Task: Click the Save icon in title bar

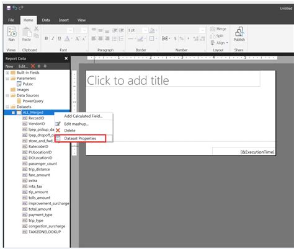Action: pyautogui.click(x=9, y=8)
